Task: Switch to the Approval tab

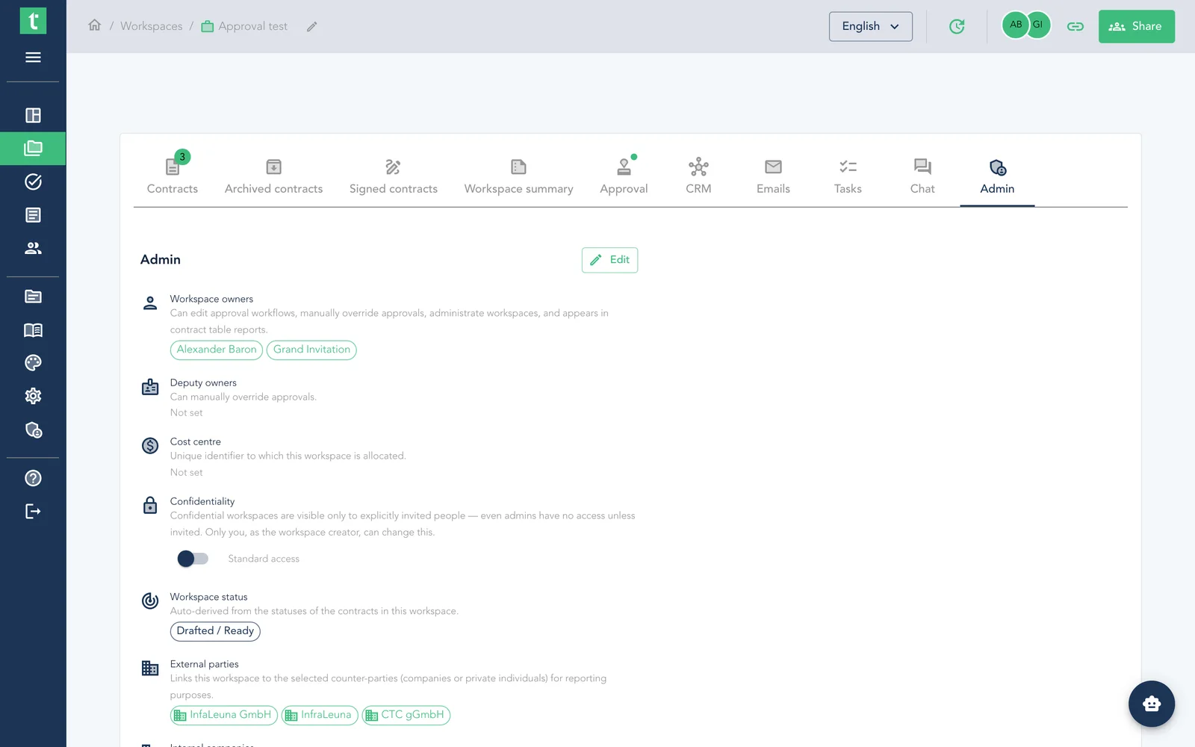Action: pos(624,177)
